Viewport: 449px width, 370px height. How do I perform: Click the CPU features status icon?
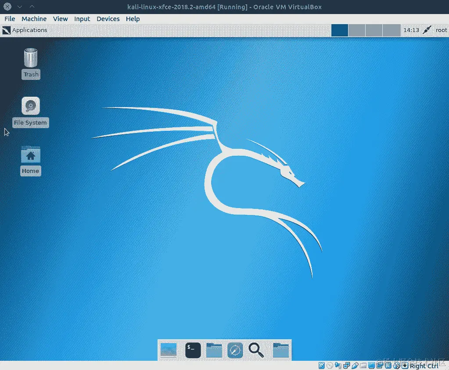pyautogui.click(x=388, y=365)
